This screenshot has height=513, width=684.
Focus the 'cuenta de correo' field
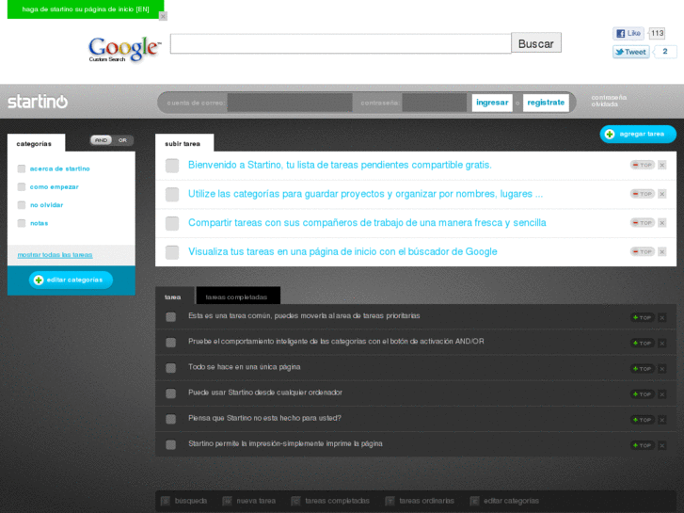coord(290,103)
